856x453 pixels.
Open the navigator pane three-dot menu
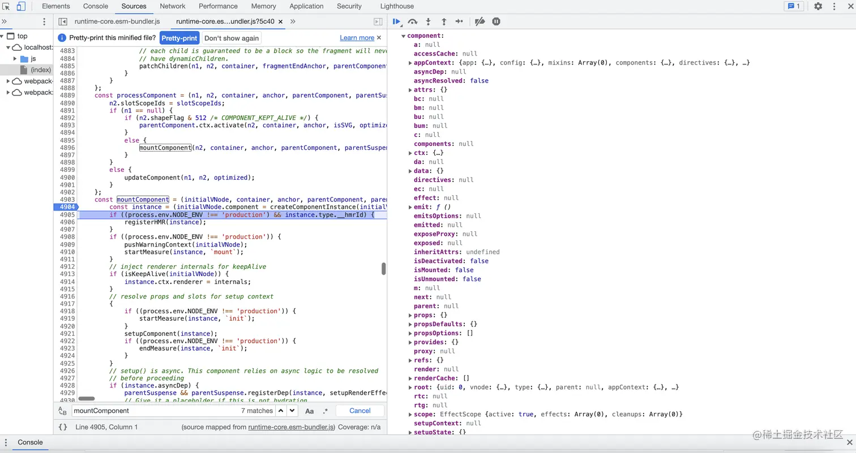tap(44, 21)
